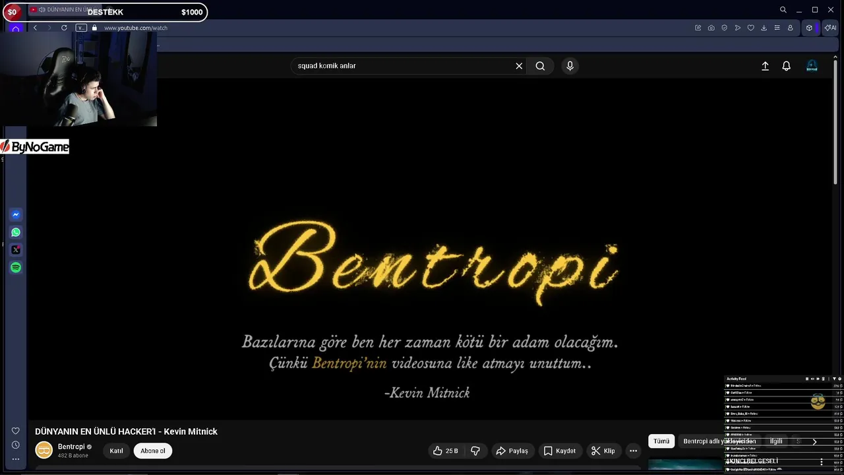Click the Klip clip button
The width and height of the screenshot is (844, 475).
pos(603,451)
